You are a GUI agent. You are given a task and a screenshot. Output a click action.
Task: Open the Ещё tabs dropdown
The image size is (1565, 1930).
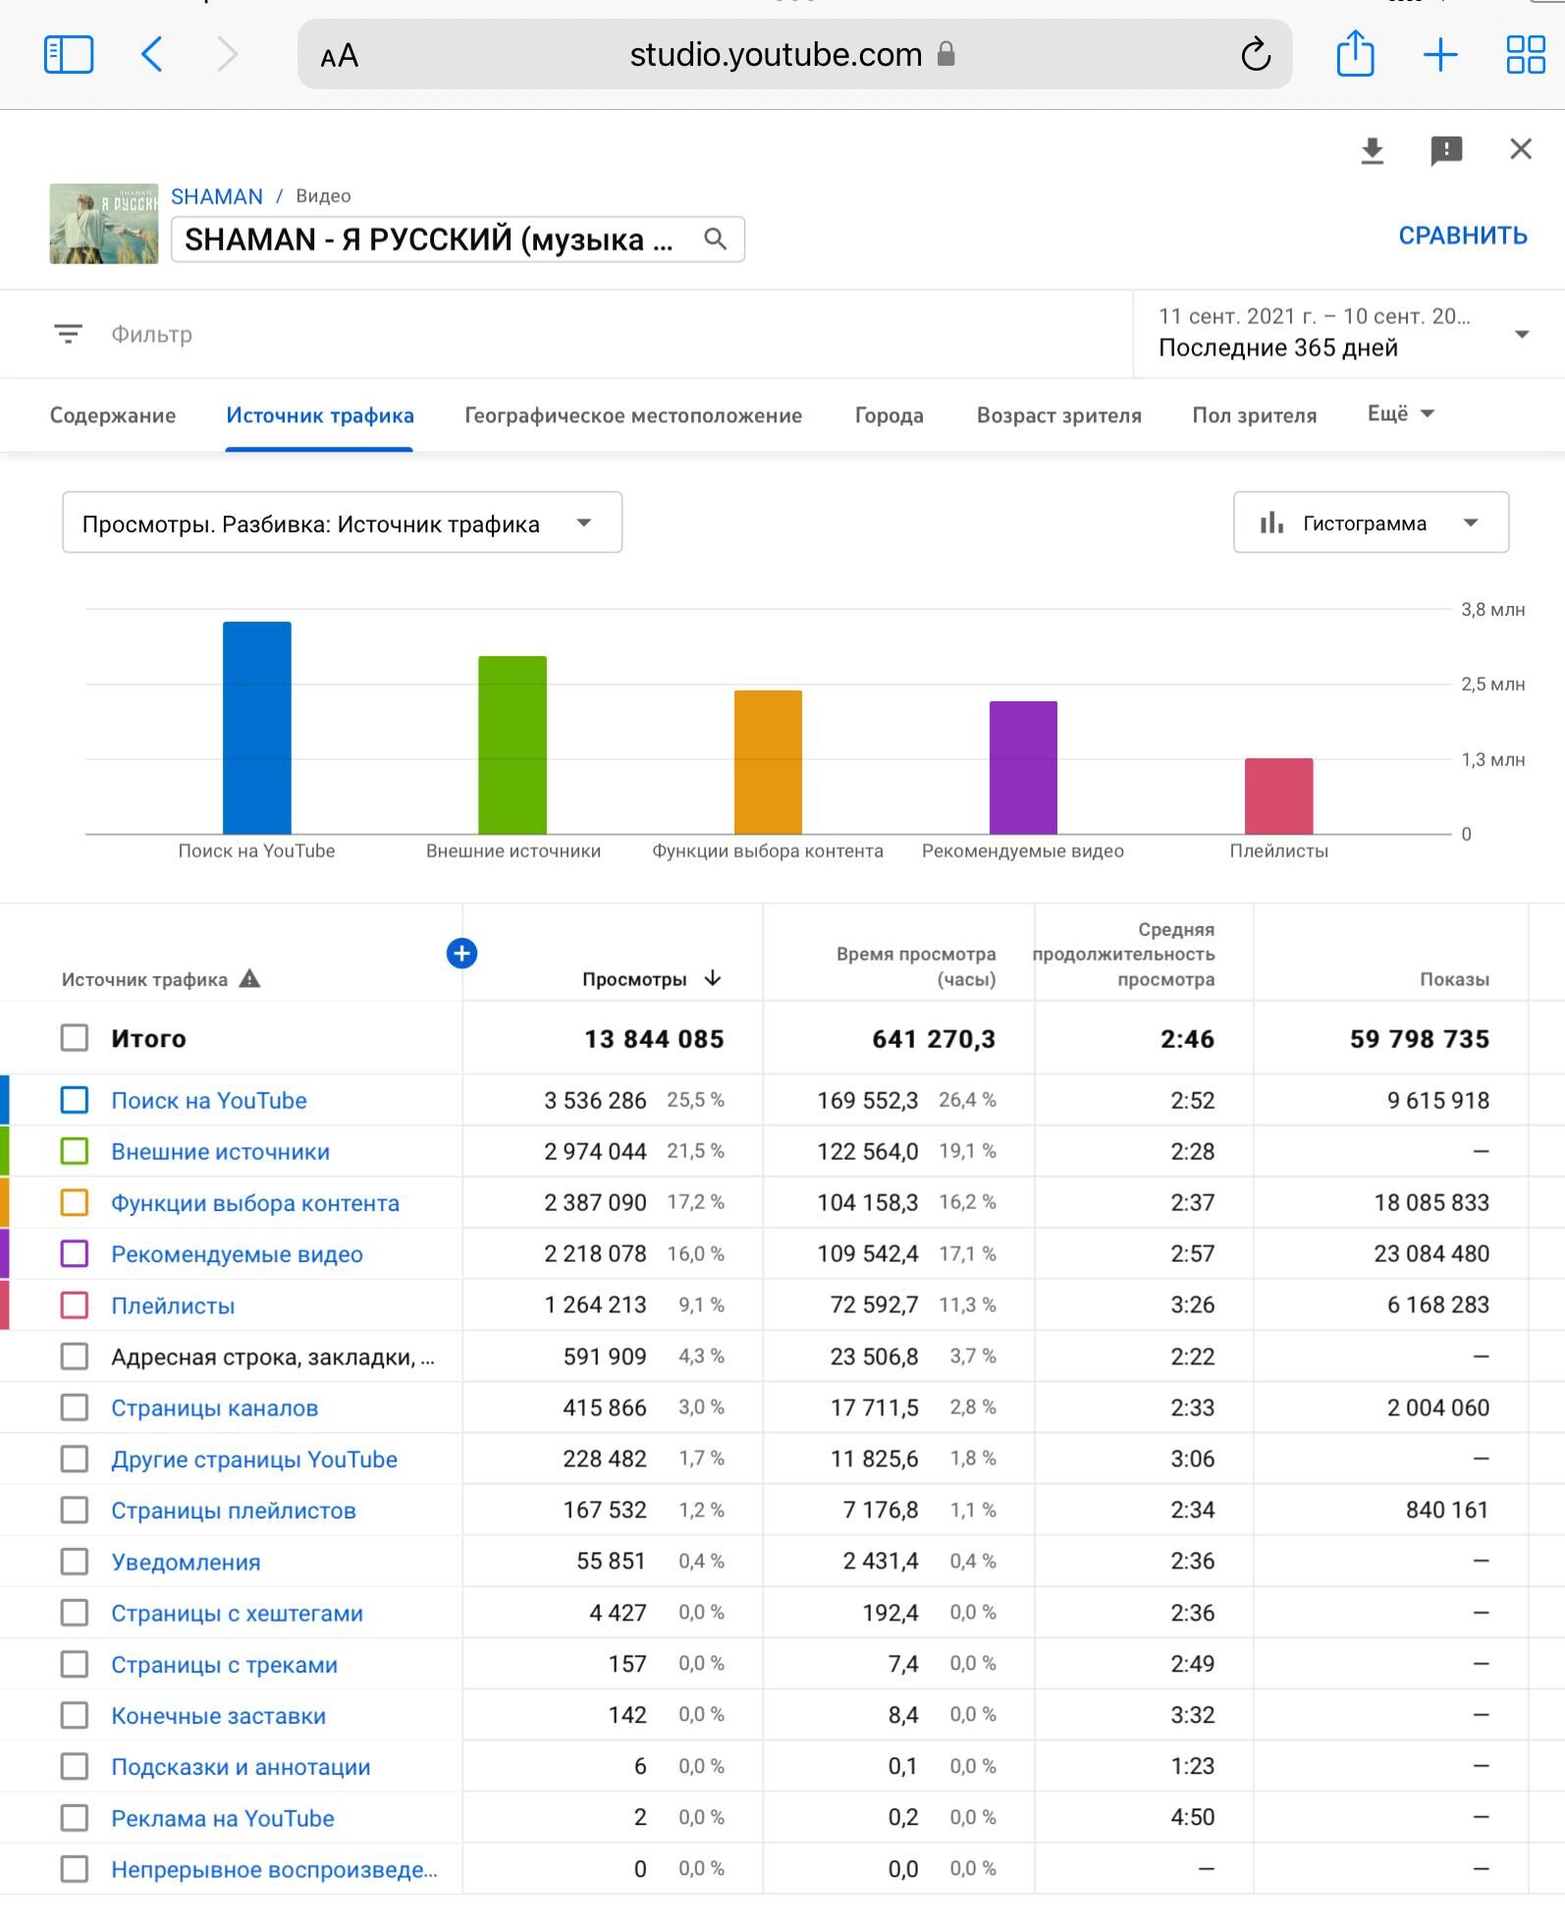pyautogui.click(x=1401, y=414)
